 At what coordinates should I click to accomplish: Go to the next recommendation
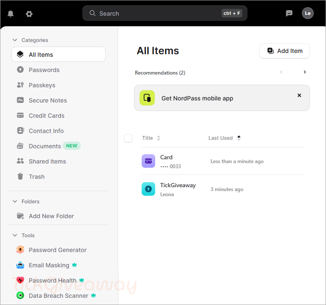pyautogui.click(x=305, y=72)
